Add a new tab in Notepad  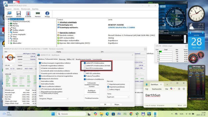tap(167, 85)
